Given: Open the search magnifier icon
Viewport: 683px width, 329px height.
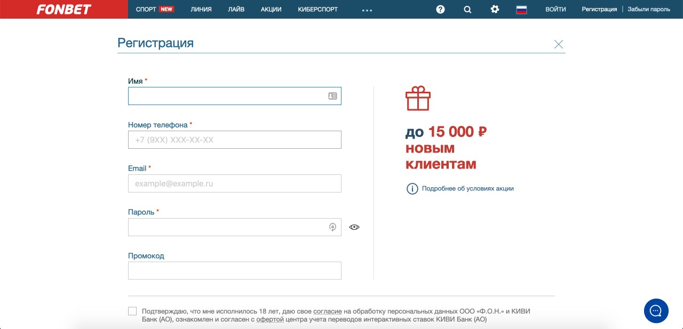Looking at the screenshot, I should (x=467, y=9).
